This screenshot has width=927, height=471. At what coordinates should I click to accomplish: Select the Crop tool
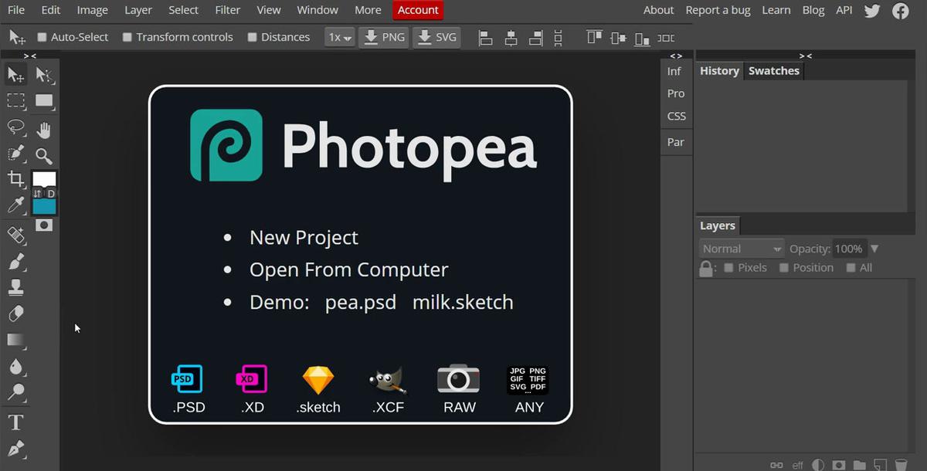pos(15,179)
